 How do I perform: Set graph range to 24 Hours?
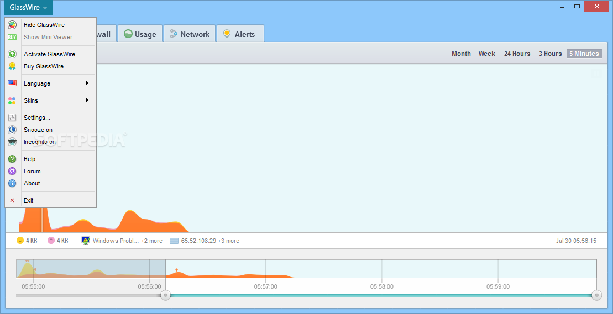click(x=517, y=54)
